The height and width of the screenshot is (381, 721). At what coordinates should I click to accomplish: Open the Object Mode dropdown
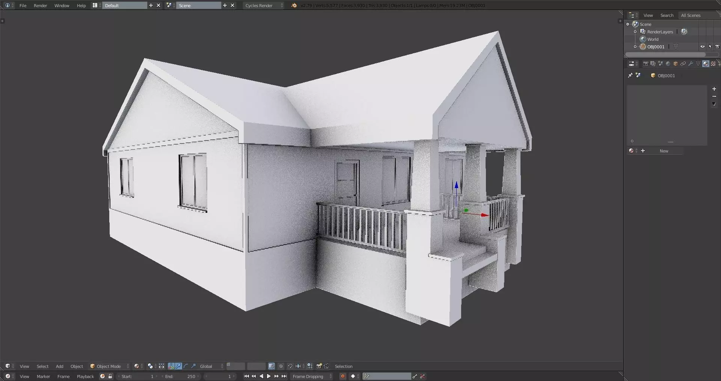click(x=109, y=366)
